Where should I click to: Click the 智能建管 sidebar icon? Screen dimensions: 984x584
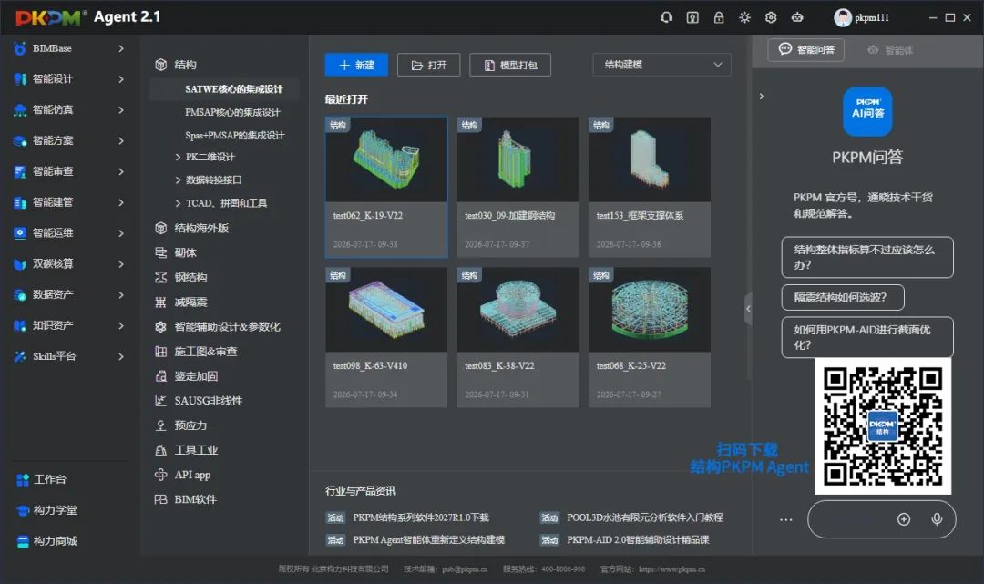[x=20, y=202]
